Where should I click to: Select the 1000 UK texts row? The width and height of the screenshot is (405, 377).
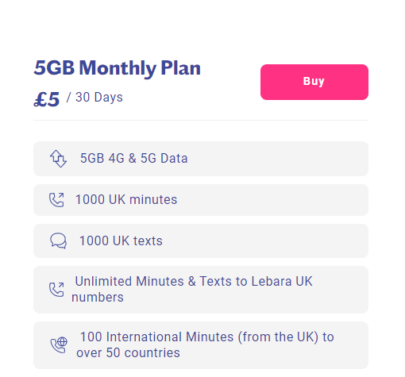pyautogui.click(x=201, y=240)
